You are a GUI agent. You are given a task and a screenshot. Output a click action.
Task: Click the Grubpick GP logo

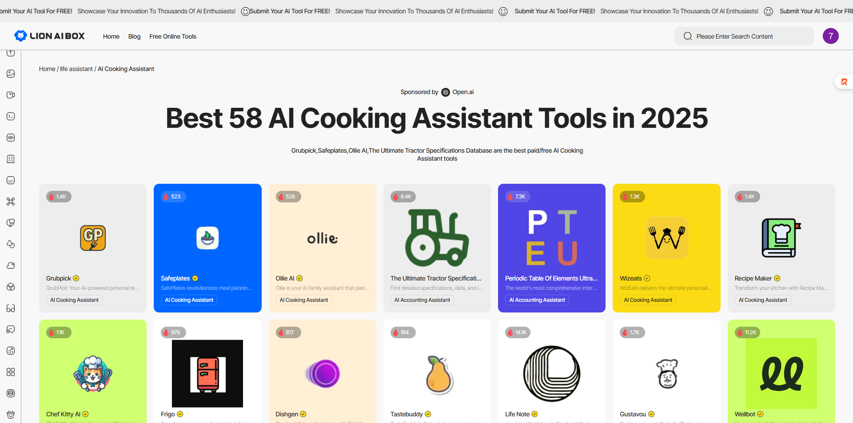tap(93, 238)
